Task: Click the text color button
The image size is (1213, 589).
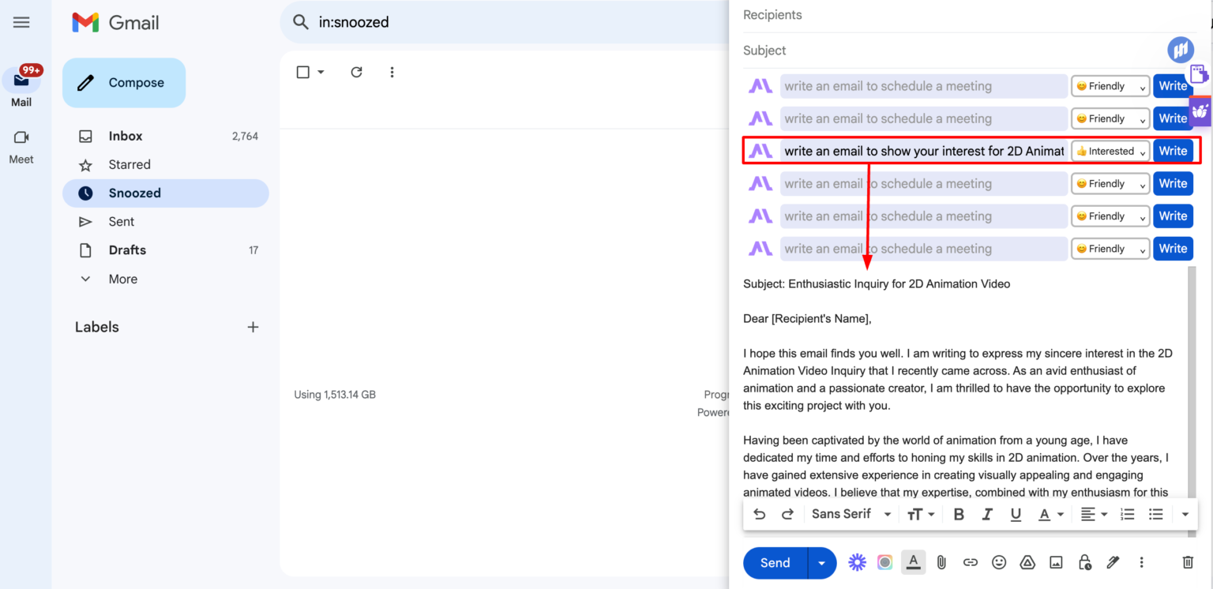Action: coord(1045,514)
